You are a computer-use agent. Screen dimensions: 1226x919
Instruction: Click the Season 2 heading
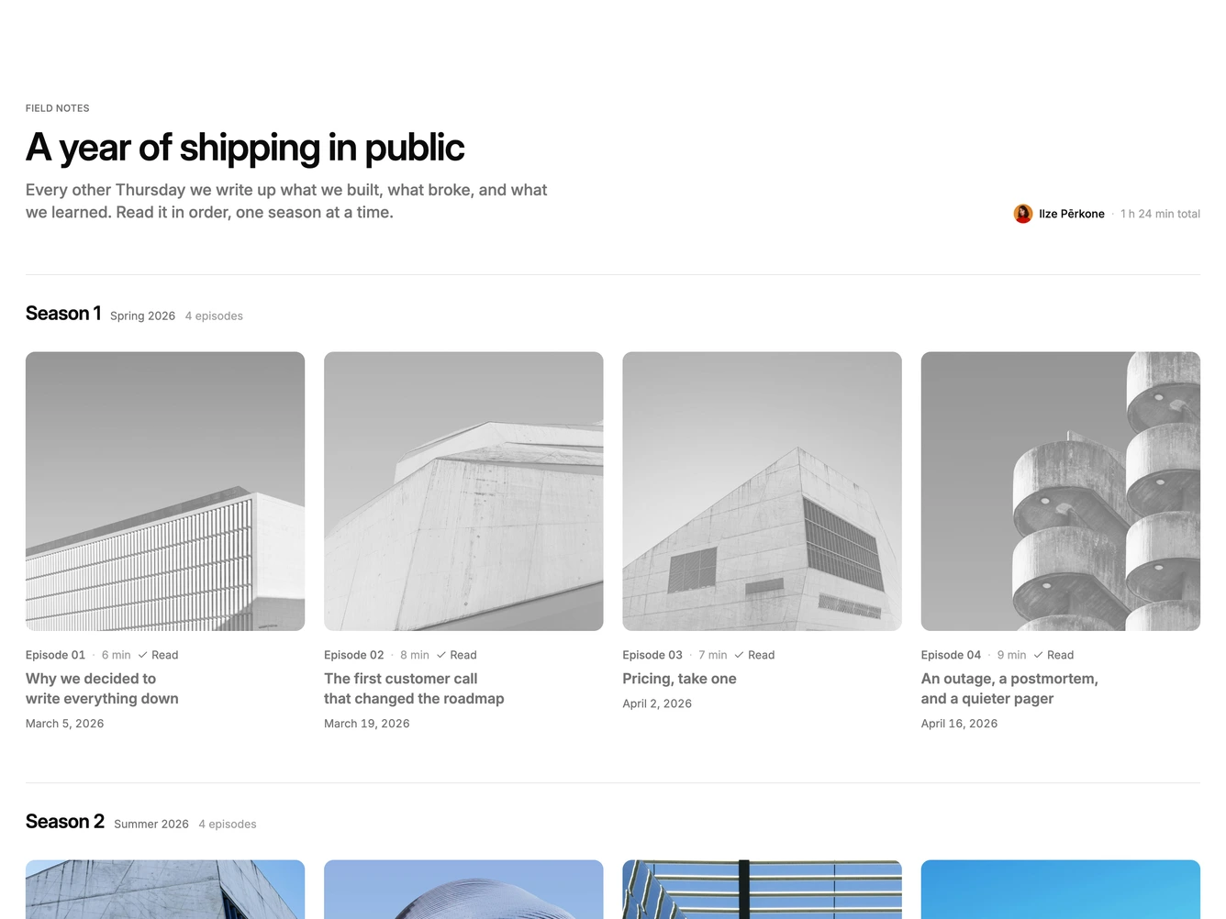click(65, 822)
